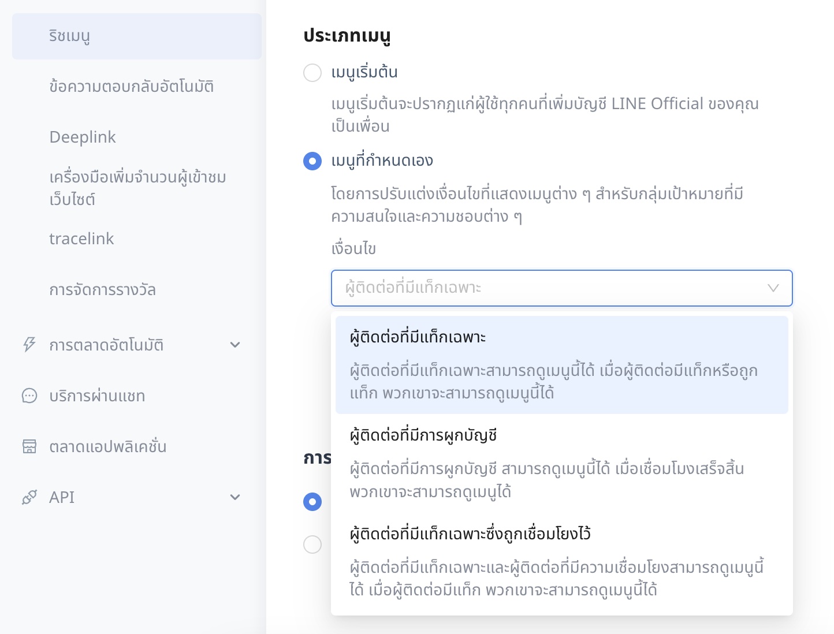Select the เมนูเริ่มต้น radio button

pyautogui.click(x=312, y=73)
